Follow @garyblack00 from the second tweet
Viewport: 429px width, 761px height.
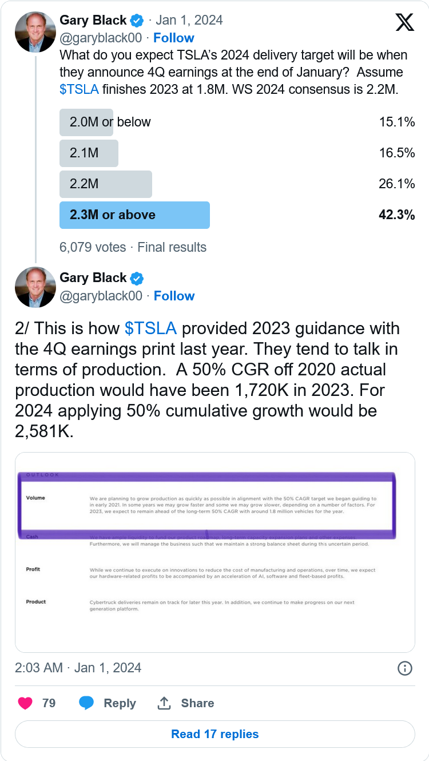click(x=174, y=296)
